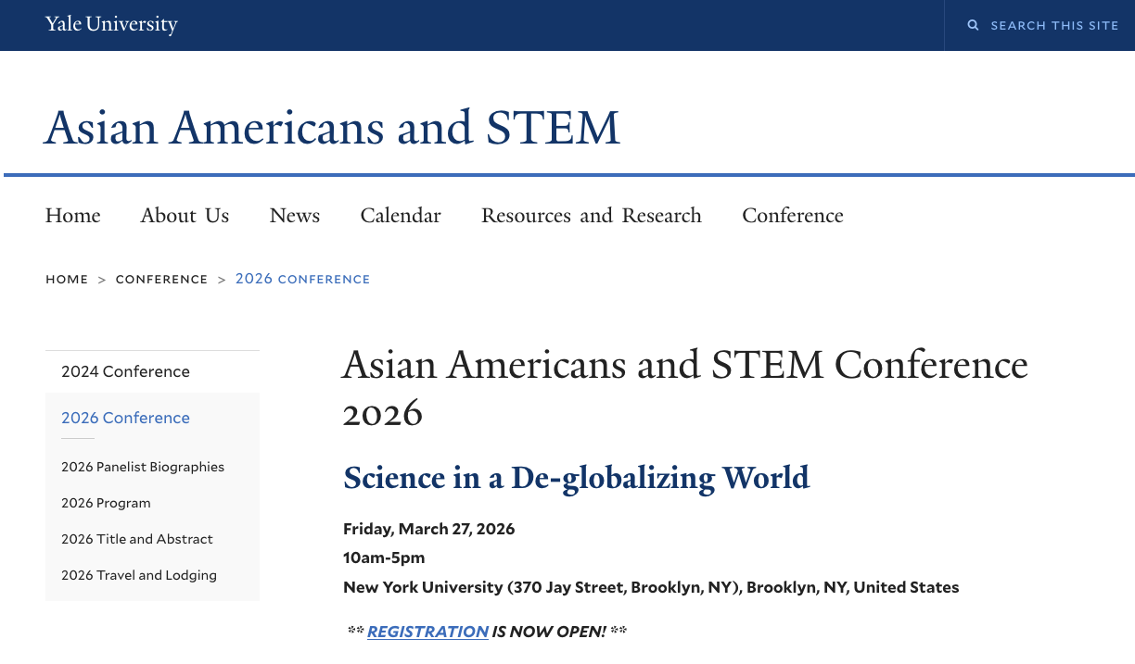Select 2026 Conference in the sidebar
Image resolution: width=1135 pixels, height=664 pixels.
[125, 418]
